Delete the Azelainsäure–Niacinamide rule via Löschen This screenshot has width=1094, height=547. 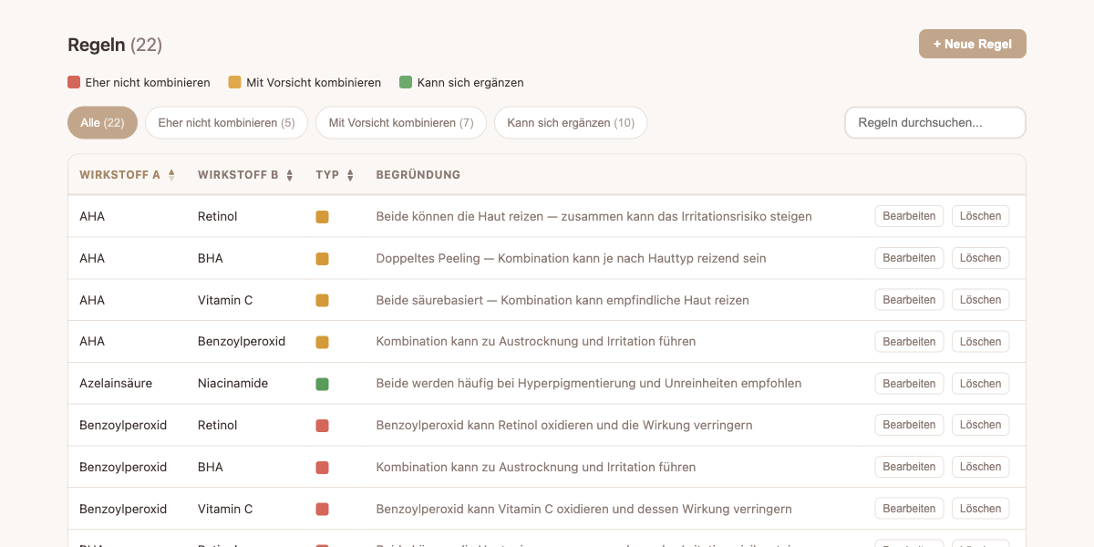[981, 384]
